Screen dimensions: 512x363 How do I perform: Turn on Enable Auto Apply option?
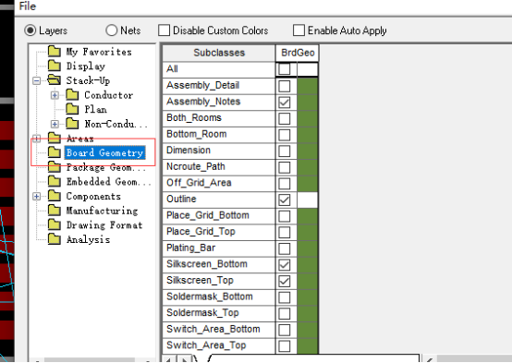pos(299,30)
